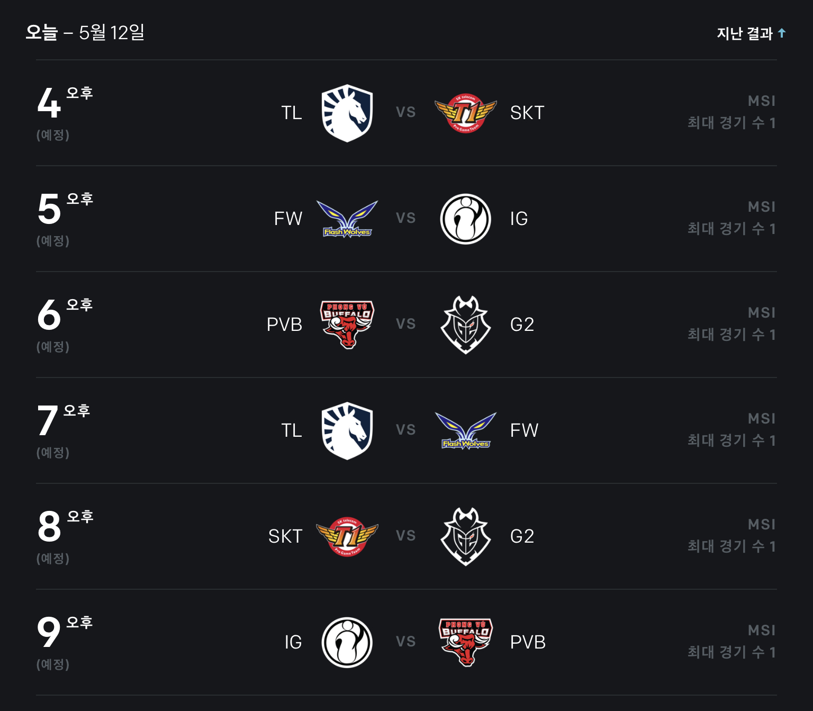813x711 pixels.
Task: Click Invictus Gaming logo in 9 PM match
Action: [347, 642]
